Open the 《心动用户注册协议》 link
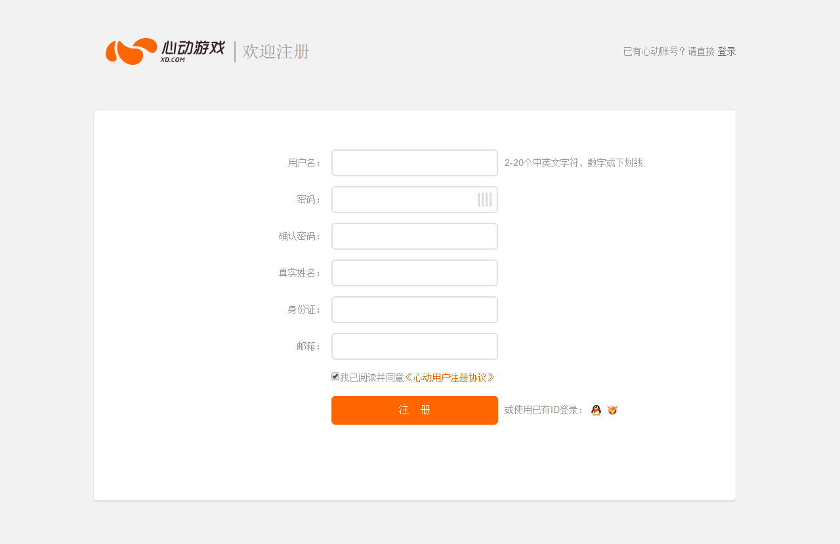840x544 pixels. [450, 378]
